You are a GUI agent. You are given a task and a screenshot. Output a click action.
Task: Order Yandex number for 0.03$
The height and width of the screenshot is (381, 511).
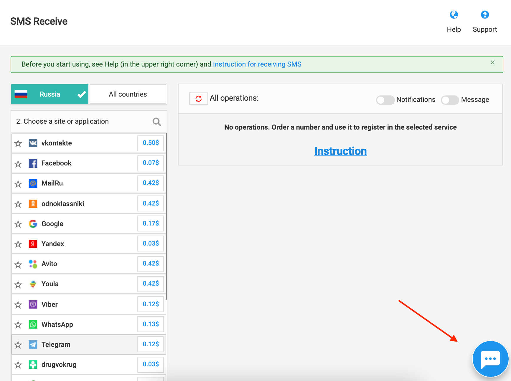[151, 243]
